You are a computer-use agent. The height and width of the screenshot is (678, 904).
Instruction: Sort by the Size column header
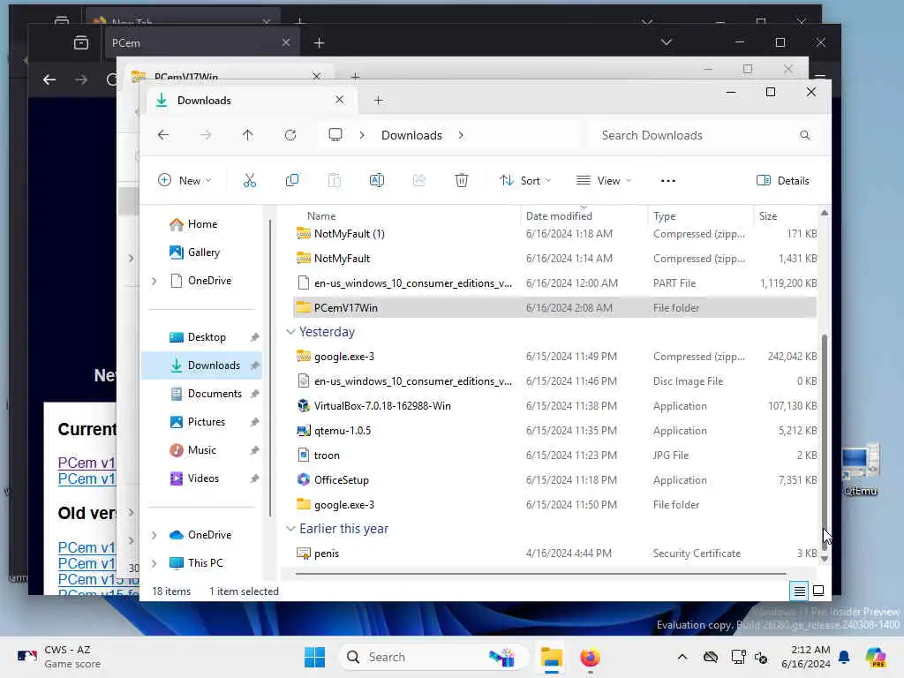(x=768, y=215)
